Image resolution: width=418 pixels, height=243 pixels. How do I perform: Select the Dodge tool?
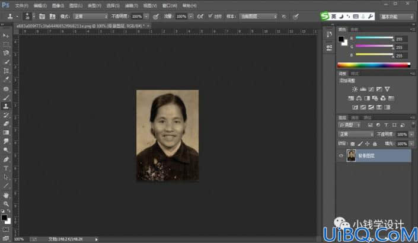click(x=6, y=150)
